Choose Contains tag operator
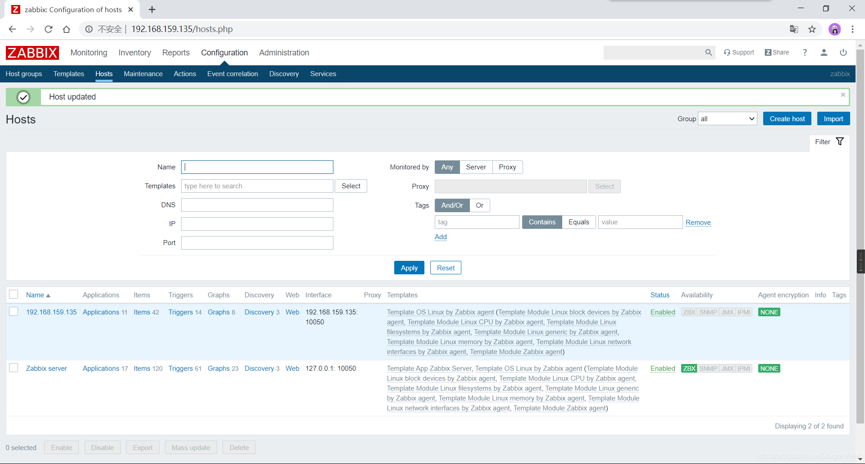The image size is (865, 464). pyautogui.click(x=542, y=222)
